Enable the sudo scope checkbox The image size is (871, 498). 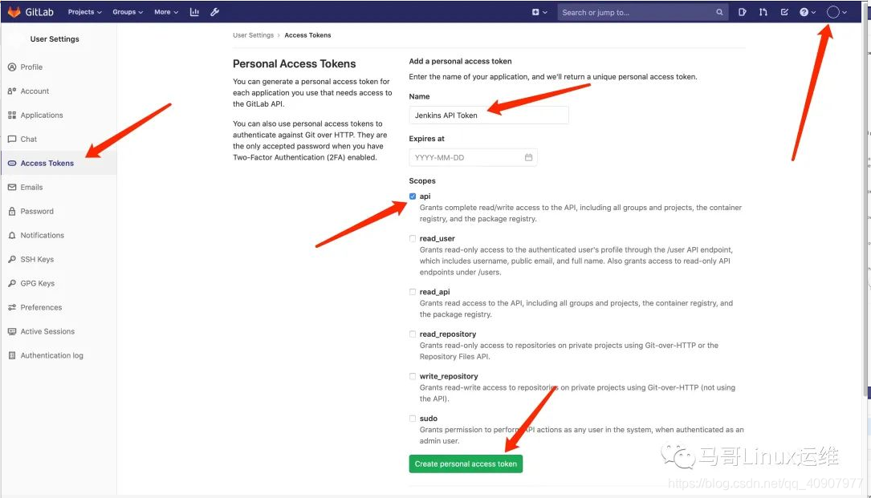412,418
